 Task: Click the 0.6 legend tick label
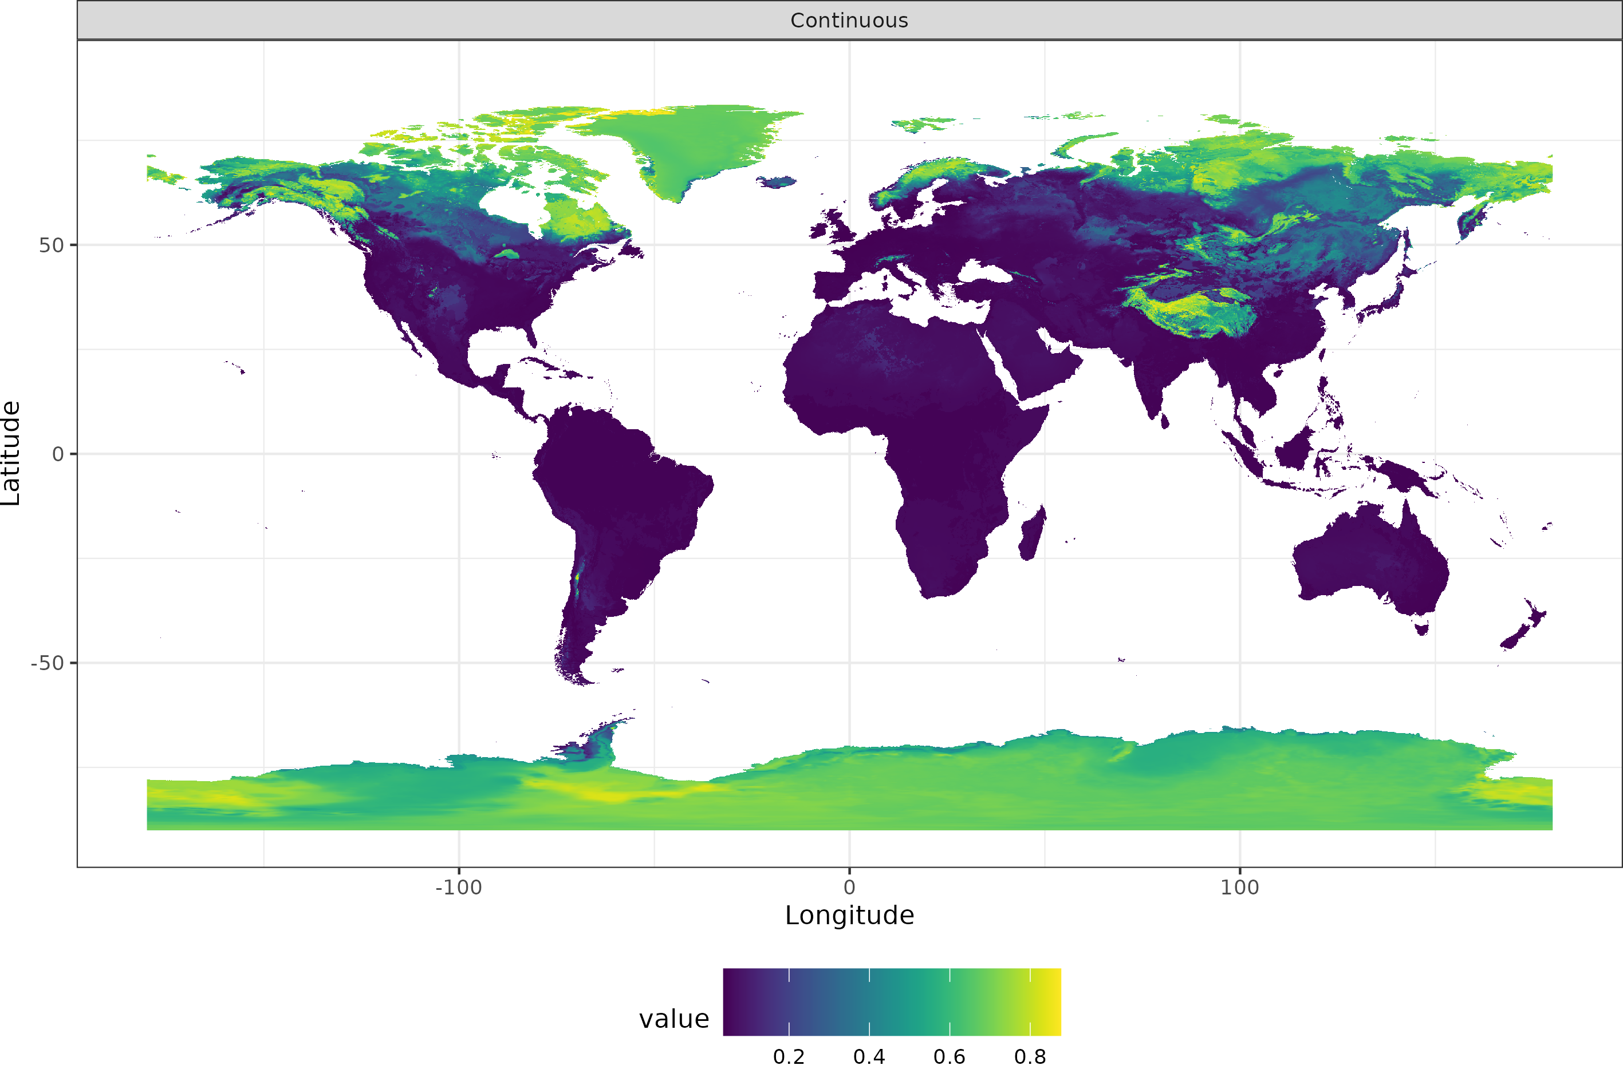949,1057
